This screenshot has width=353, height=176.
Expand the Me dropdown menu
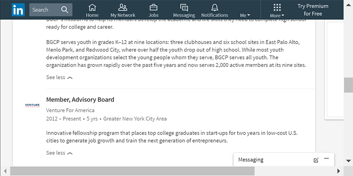pyautogui.click(x=245, y=15)
